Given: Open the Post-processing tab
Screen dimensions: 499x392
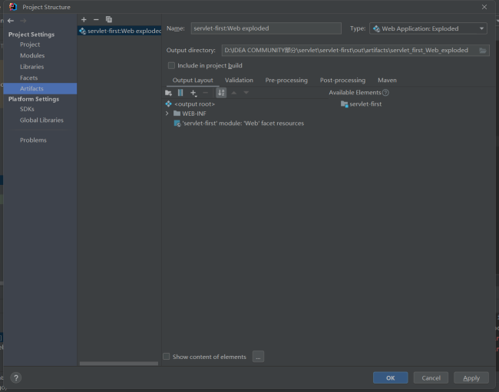Looking at the screenshot, I should click(x=342, y=80).
